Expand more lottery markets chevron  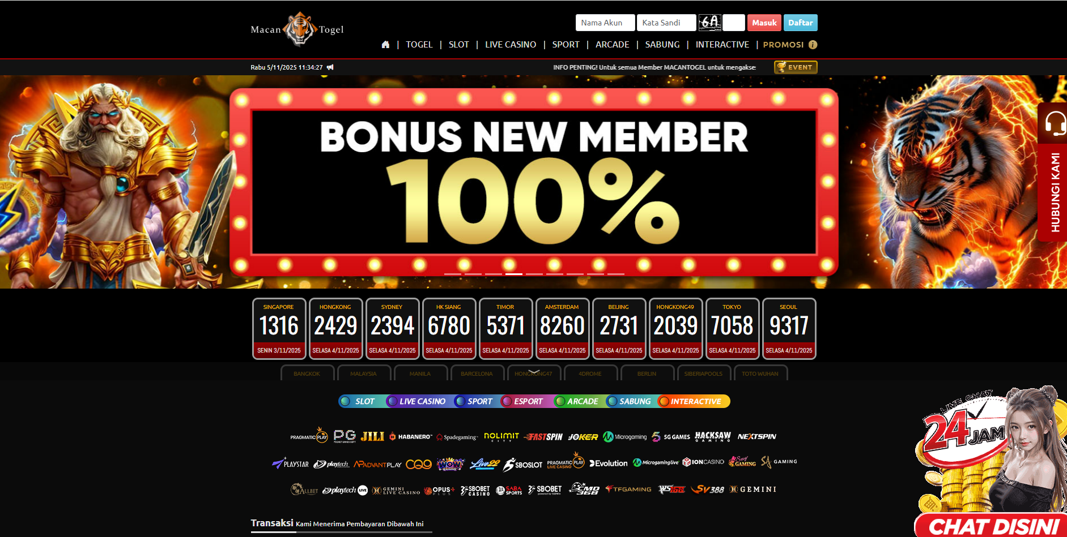[534, 372]
